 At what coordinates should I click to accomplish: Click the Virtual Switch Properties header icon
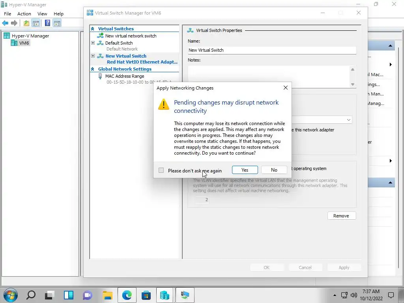[190, 30]
